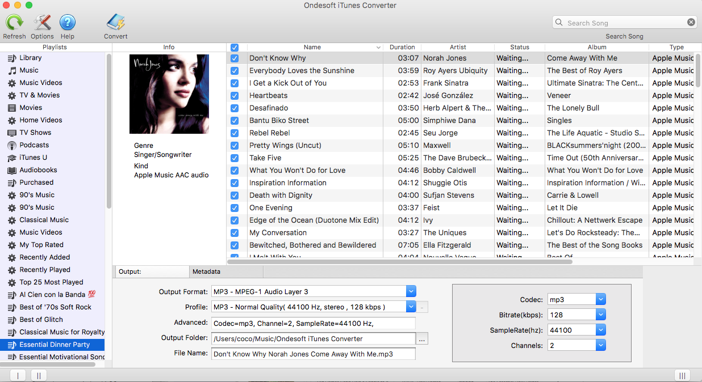Click gear icon beside Home Videos
The width and height of the screenshot is (702, 382).
[x=12, y=120]
